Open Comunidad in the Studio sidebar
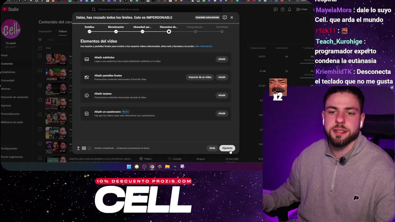 click(7, 80)
